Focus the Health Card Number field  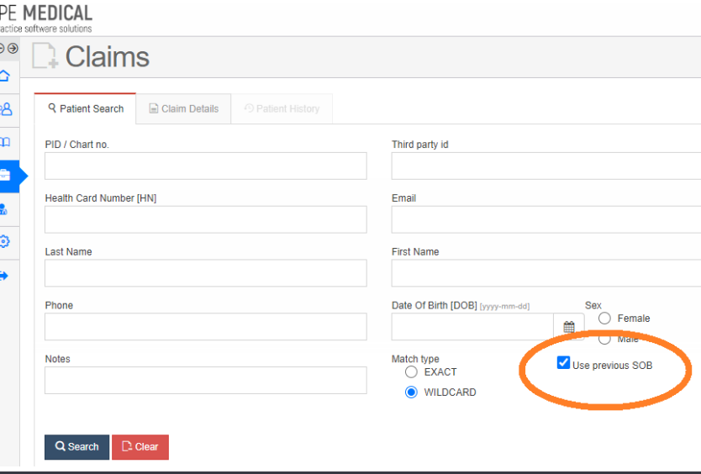[x=206, y=219]
